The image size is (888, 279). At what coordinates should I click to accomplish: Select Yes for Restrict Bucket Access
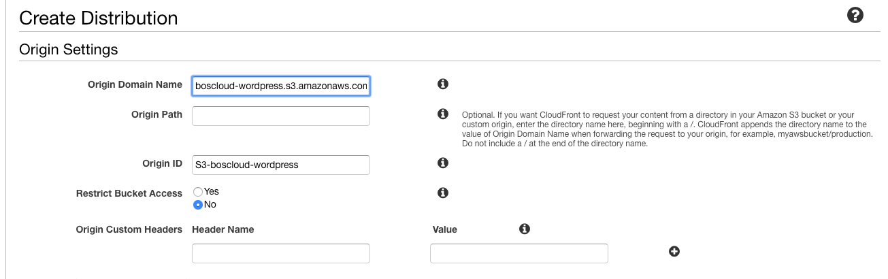click(x=198, y=192)
